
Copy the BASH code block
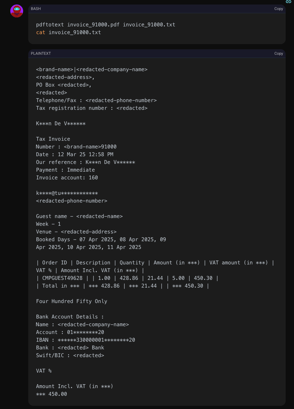278,9
